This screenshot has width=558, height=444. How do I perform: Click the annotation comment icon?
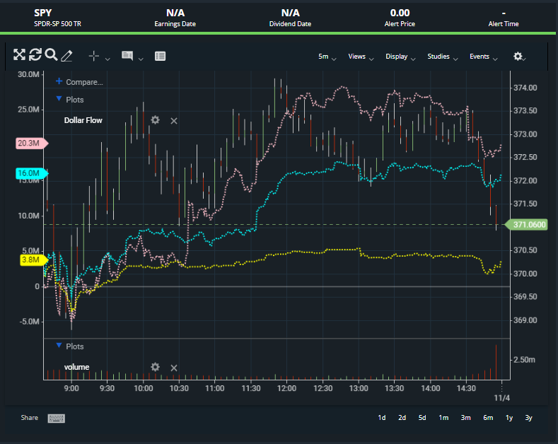(127, 56)
